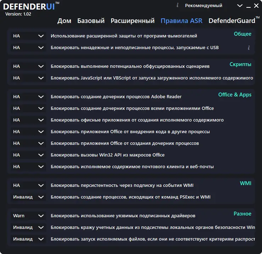262x254 pixels.
Task: Switch to the Расширенный tab
Action: pyautogui.click(x=133, y=21)
